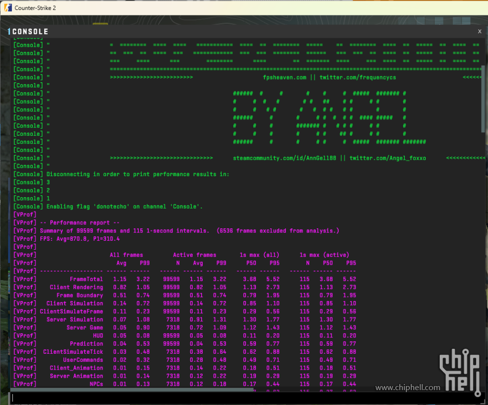Image resolution: width=488 pixels, height=405 pixels.
Task: Click the vertical scrollbar thumb in console
Action: point(484,100)
